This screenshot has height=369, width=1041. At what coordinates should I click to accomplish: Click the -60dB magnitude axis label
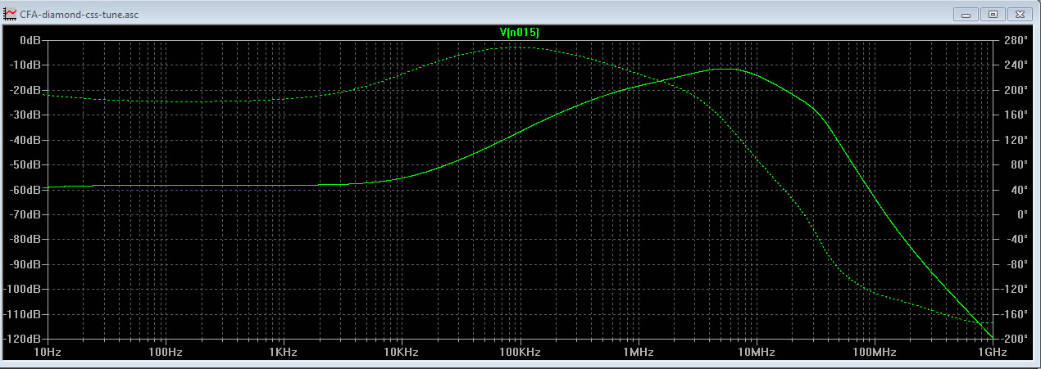coord(25,190)
